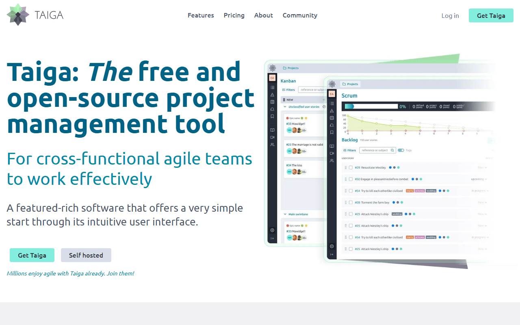The image size is (520, 325).
Task: Open the Projects tab in Kanban window
Action: coord(290,68)
